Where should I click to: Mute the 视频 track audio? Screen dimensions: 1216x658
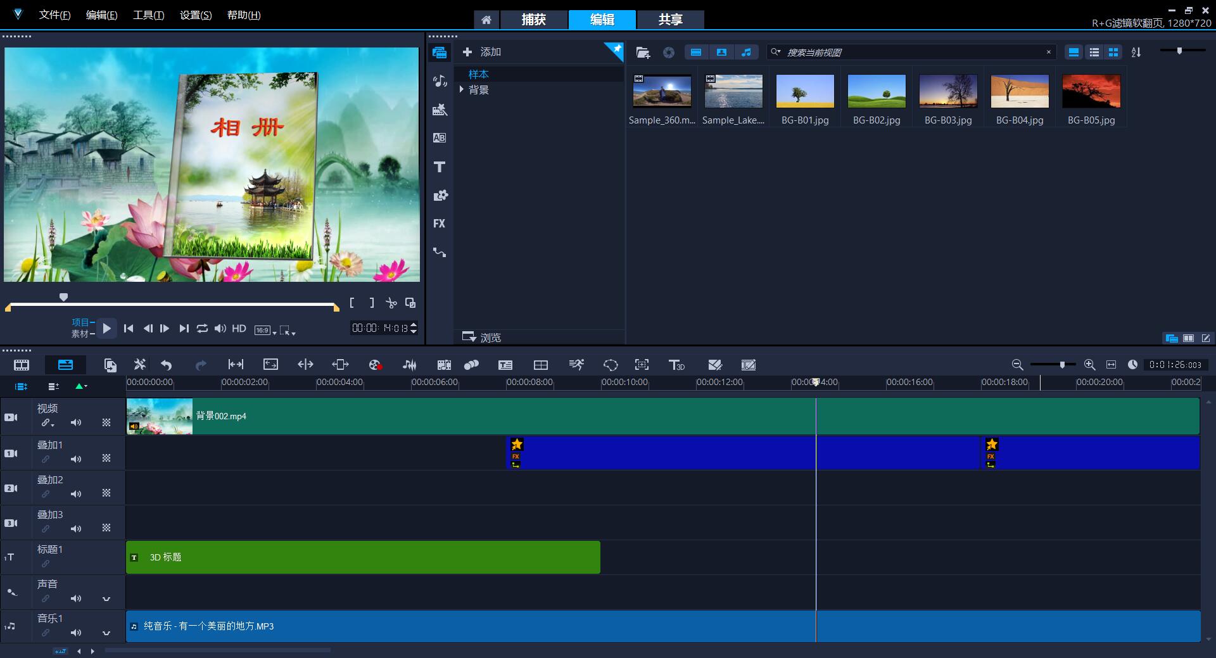[76, 422]
